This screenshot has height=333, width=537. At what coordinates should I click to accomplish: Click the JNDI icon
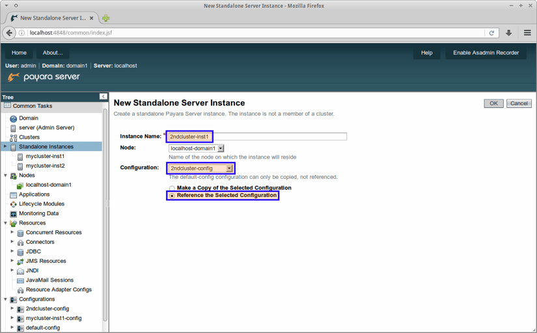click(x=20, y=271)
